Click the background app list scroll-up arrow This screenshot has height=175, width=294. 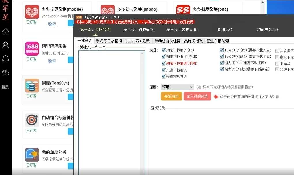point(263,2)
